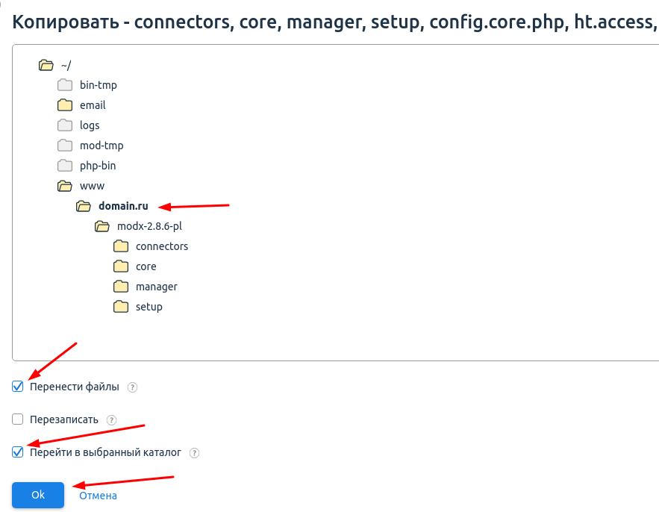Click the connectors folder icon
This screenshot has height=512, width=659.
tap(121, 246)
